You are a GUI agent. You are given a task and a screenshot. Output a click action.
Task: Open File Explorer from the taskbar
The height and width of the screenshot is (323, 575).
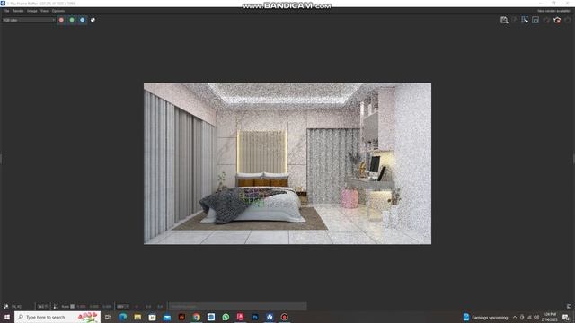137,317
